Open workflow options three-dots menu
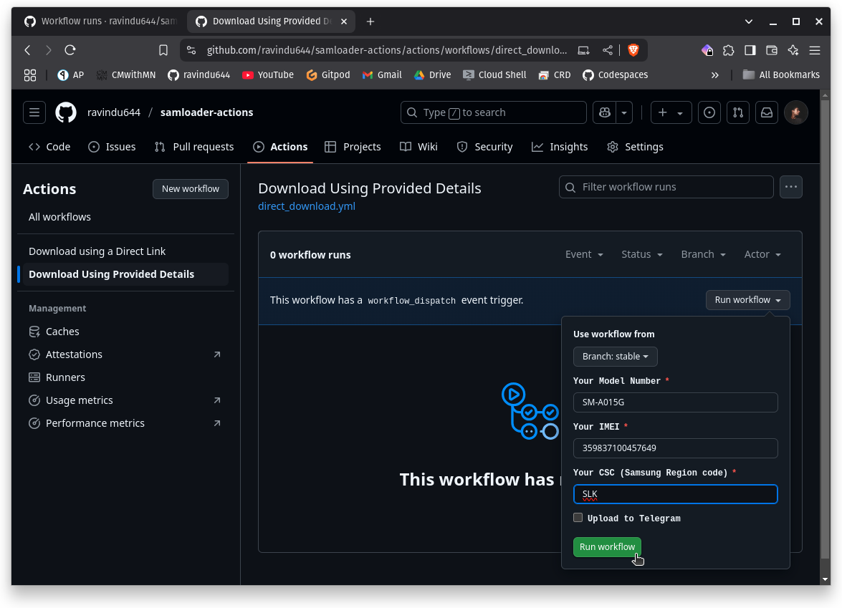This screenshot has height=608, width=842. pyautogui.click(x=791, y=187)
